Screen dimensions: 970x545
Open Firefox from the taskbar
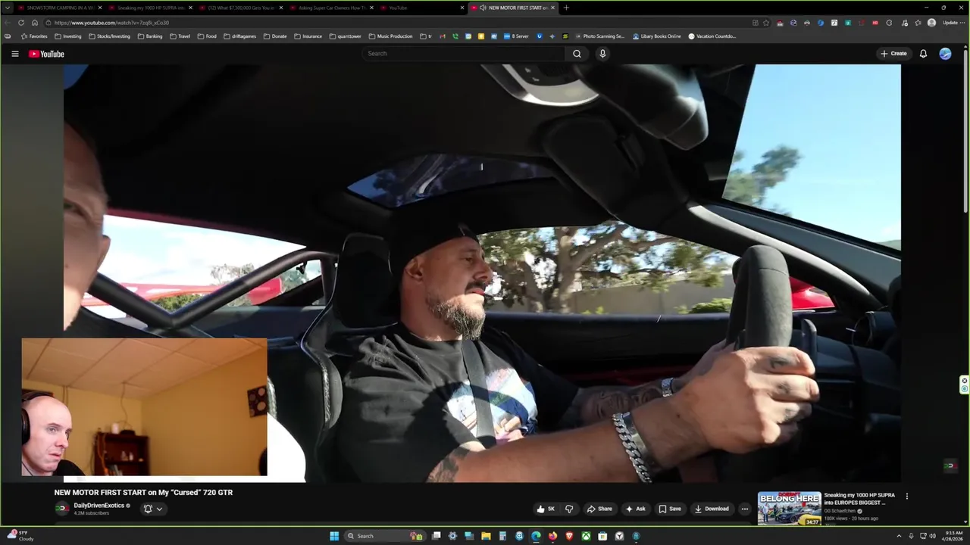tap(552, 536)
